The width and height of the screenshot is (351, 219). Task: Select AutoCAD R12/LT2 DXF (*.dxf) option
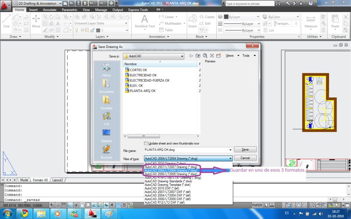(165, 203)
